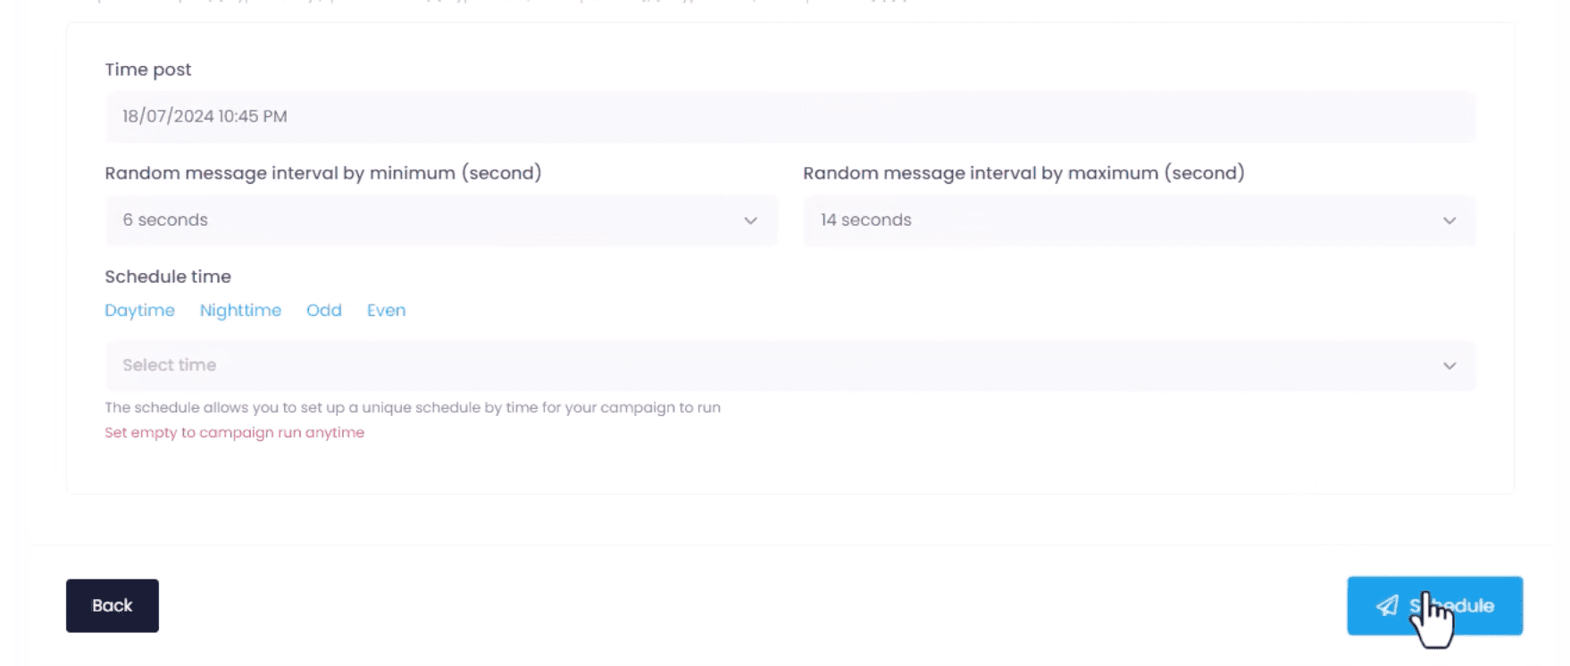
Task: Click the red 'Set empty to campaign' note
Action: pos(234,433)
